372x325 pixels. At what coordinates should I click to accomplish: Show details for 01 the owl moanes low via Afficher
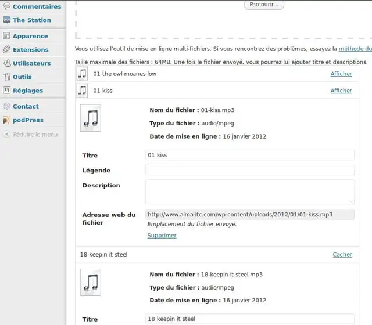[x=341, y=74]
